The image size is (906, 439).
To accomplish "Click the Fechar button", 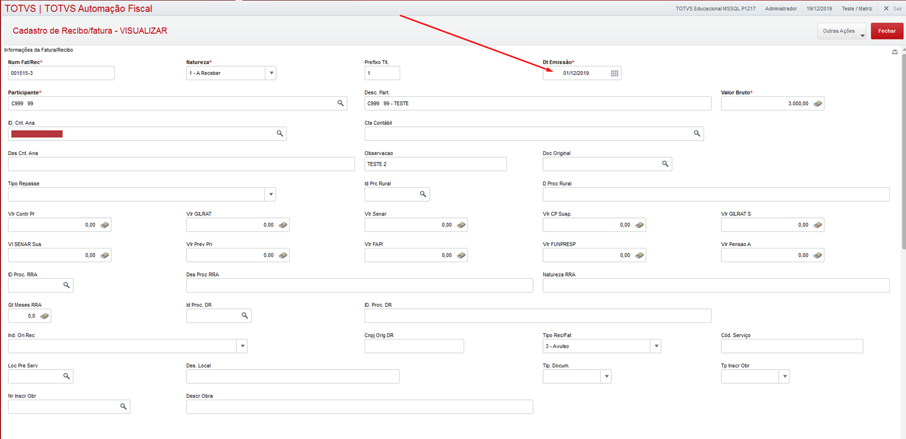I will point(887,31).
